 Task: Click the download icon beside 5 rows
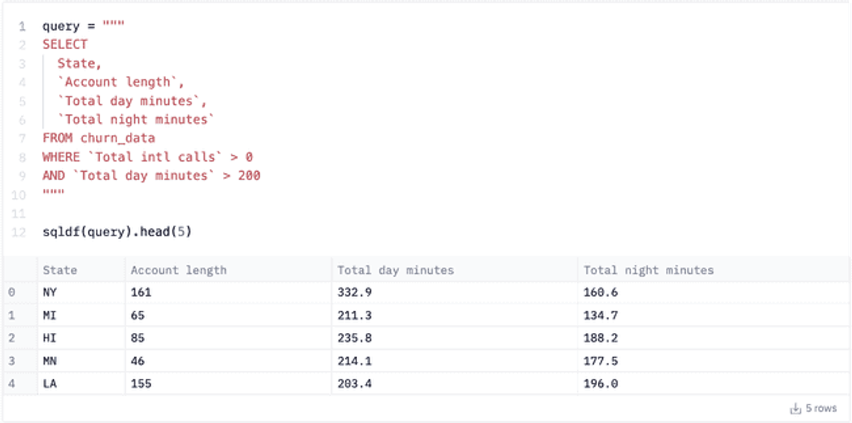[x=795, y=409]
